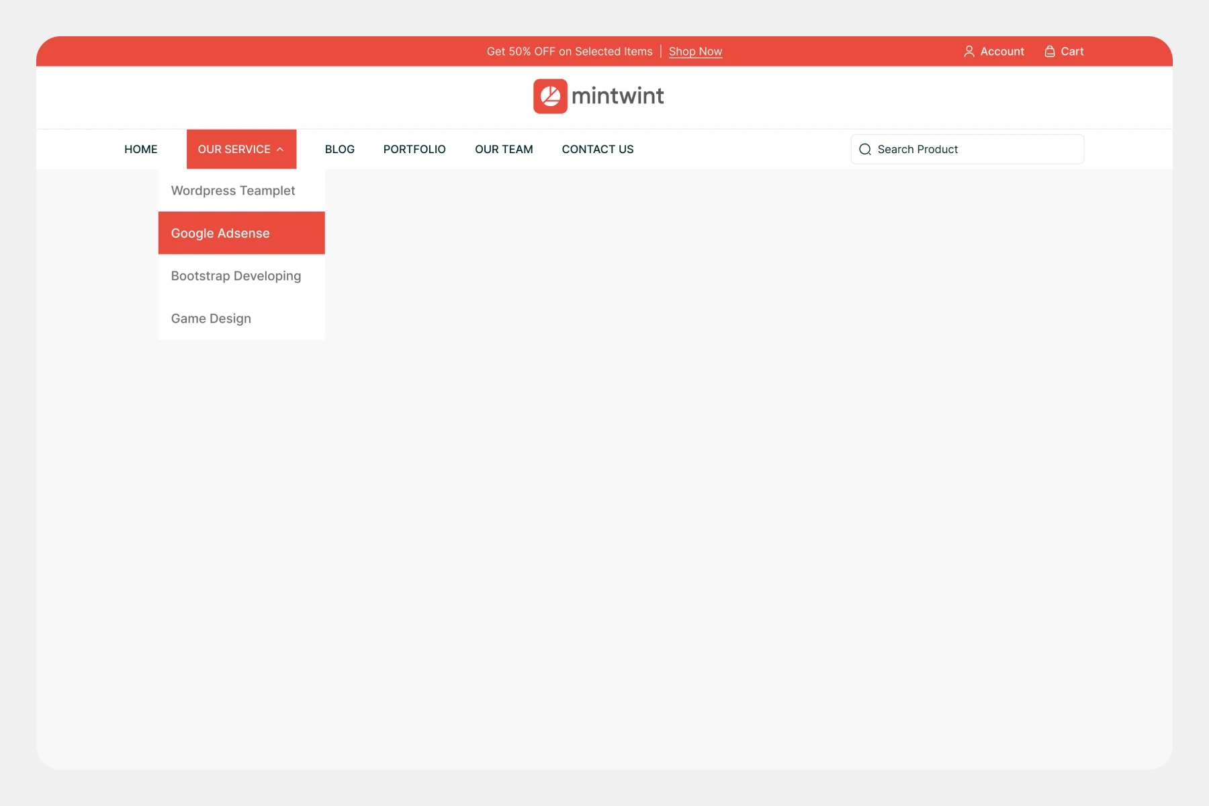The image size is (1209, 806).
Task: Click the mintwint wordmark text
Action: 617,96
